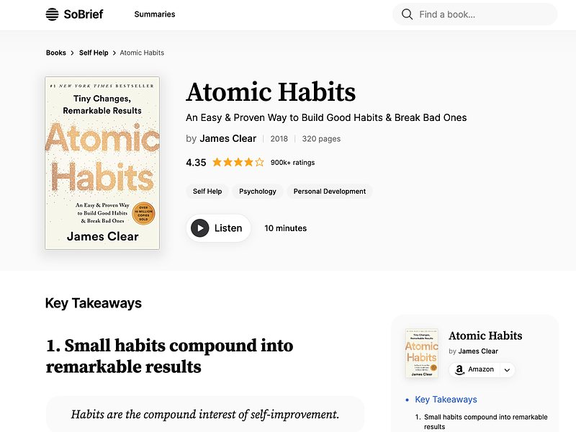576x432 pixels.
Task: Click the 900k+ ratings text
Action: pyautogui.click(x=293, y=163)
